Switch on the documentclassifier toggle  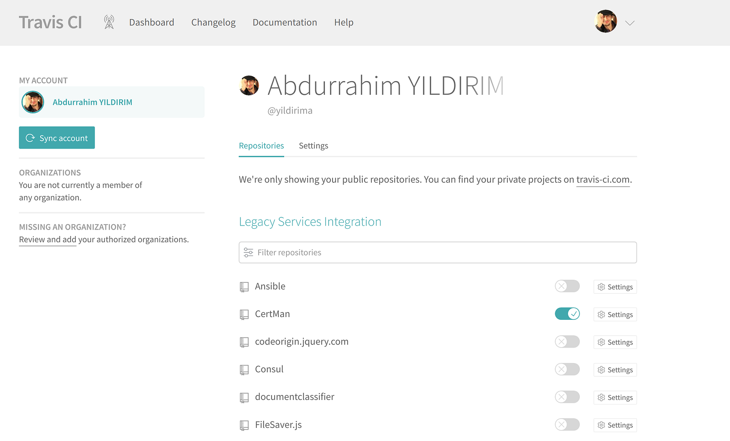coord(567,397)
